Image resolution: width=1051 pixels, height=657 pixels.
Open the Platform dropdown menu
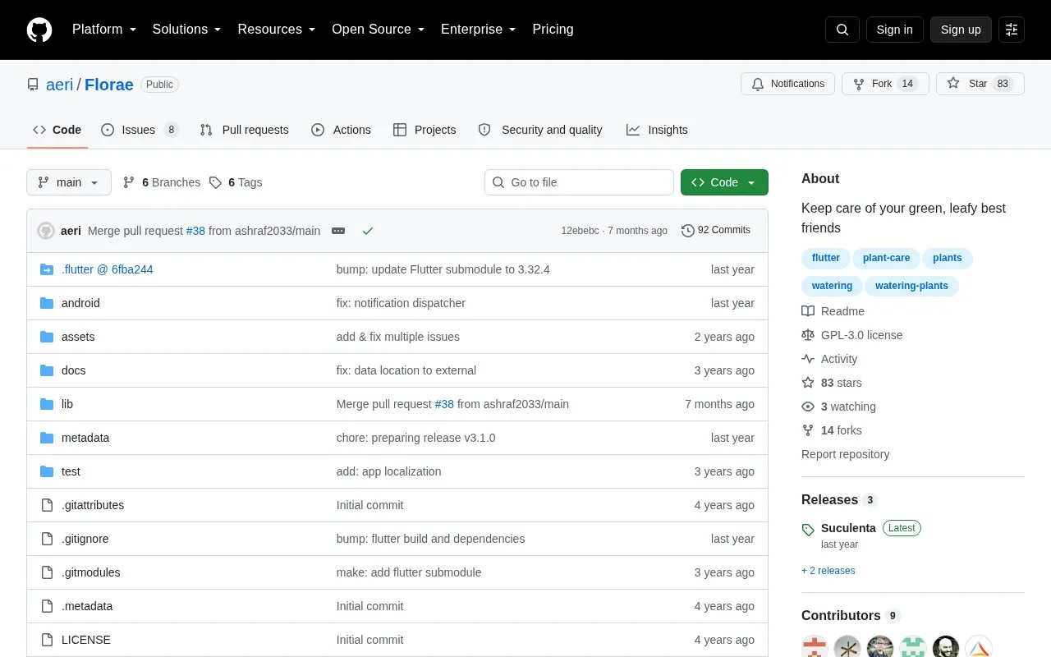(x=104, y=30)
